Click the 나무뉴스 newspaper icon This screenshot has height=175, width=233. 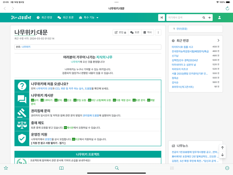(173, 146)
